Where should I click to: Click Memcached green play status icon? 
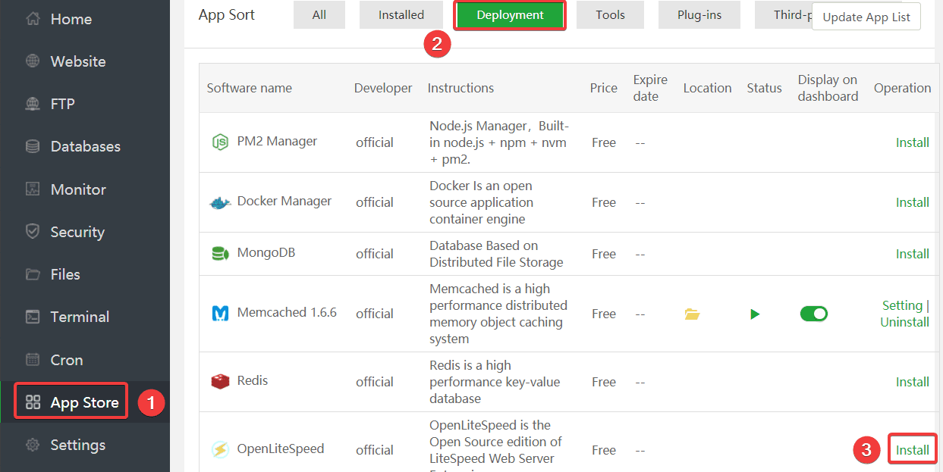point(755,314)
